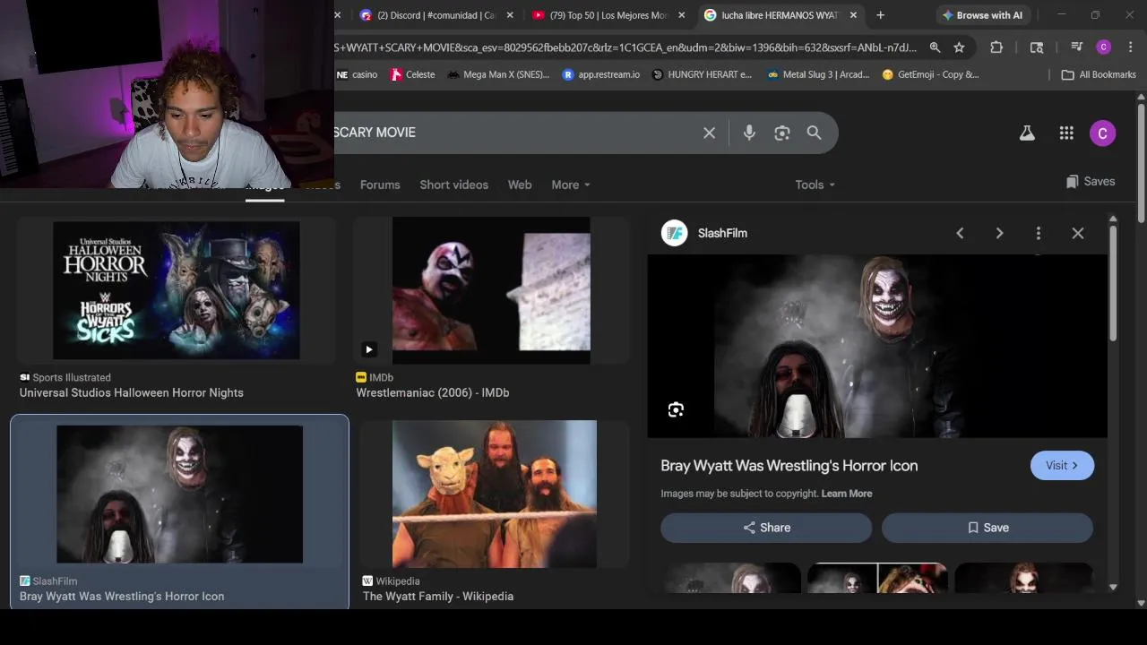Expand the Tools dropdown
The height and width of the screenshot is (645, 1147).
click(815, 185)
